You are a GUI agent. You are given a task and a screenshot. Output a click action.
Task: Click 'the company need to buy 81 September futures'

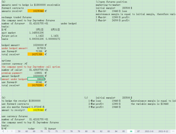click(30, 123)
